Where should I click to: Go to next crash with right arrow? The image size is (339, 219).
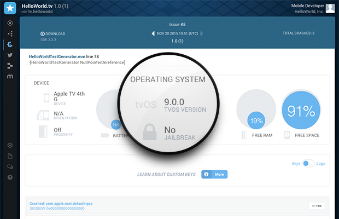202,33
